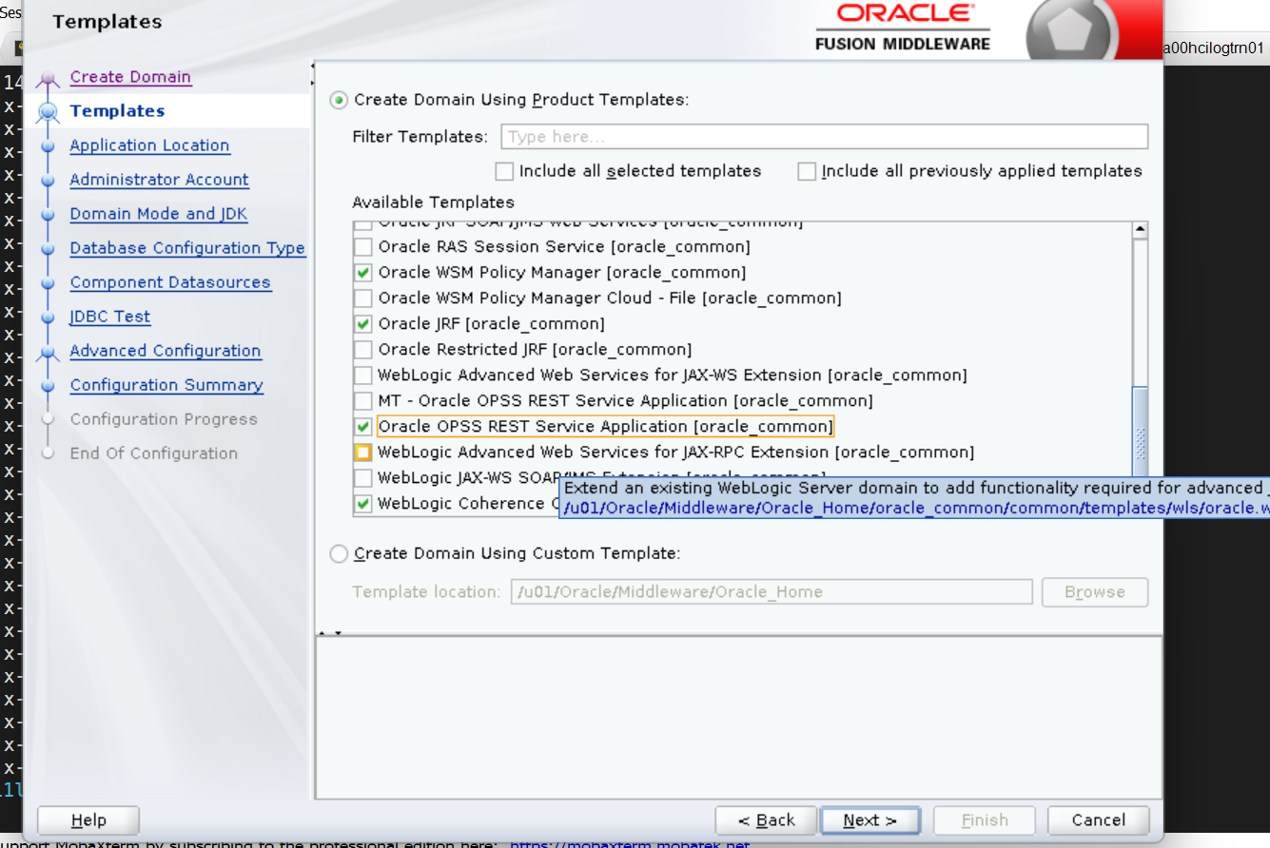The width and height of the screenshot is (1270, 848).
Task: Click the Help button
Action: 88,820
